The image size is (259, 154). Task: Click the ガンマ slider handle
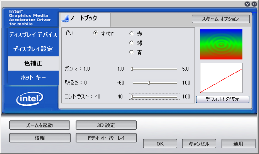coord(132,69)
